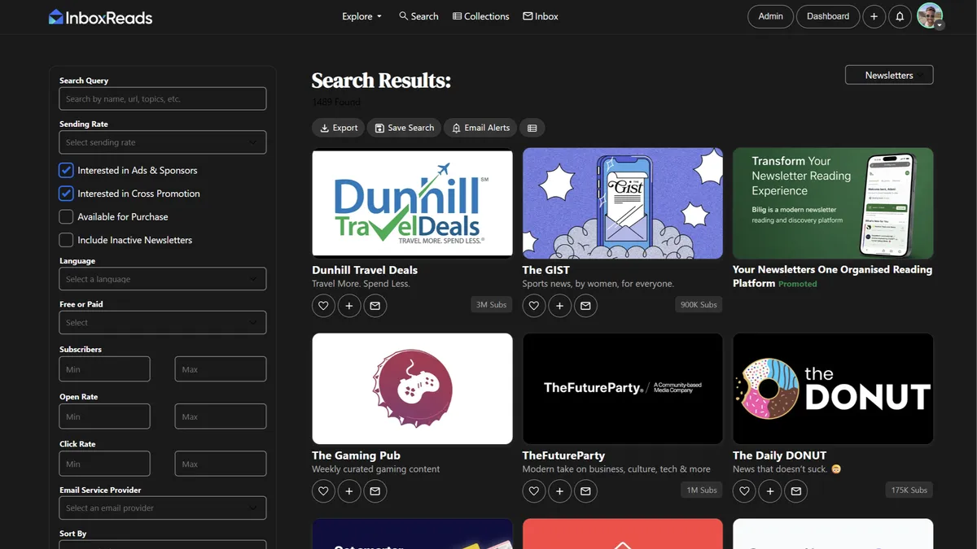The image size is (977, 549).
Task: Uncheck Interested in Ads & Sponsors
Action: (66, 170)
